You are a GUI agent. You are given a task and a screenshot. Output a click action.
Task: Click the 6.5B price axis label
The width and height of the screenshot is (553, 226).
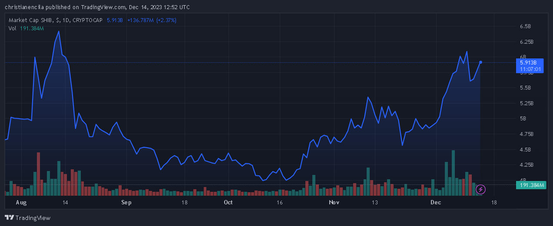pos(526,26)
